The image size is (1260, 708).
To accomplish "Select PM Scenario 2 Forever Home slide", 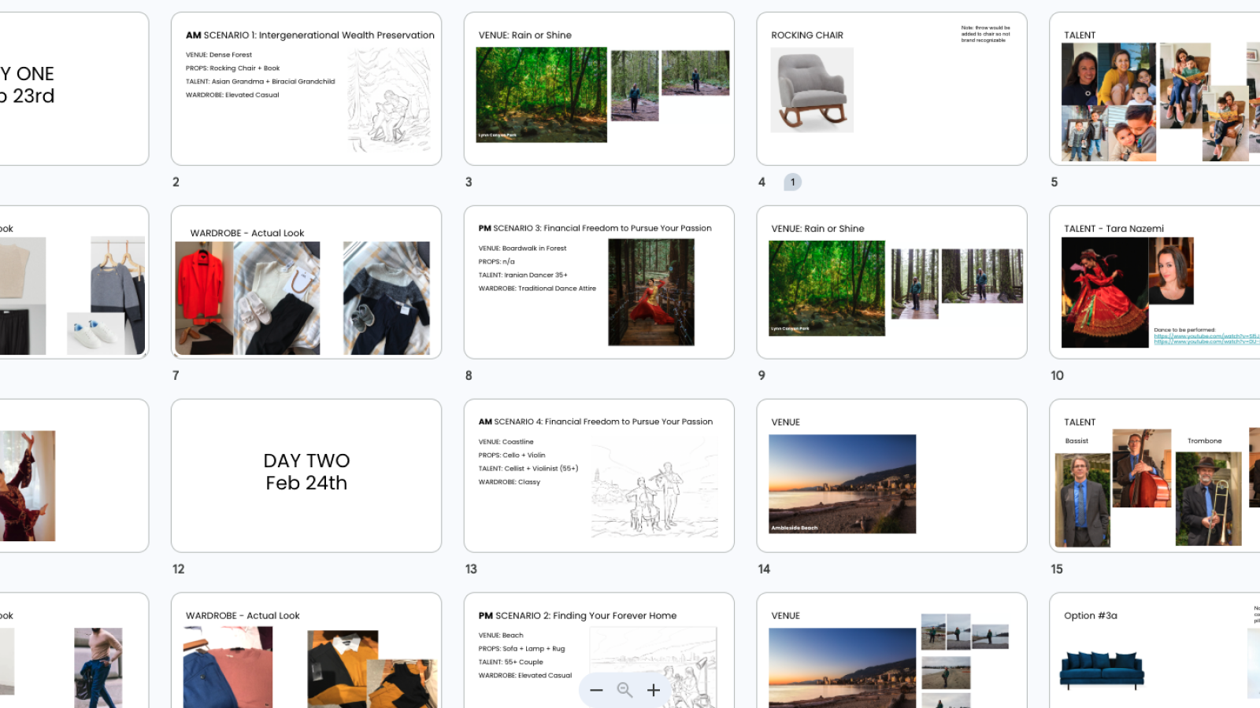I will click(599, 651).
